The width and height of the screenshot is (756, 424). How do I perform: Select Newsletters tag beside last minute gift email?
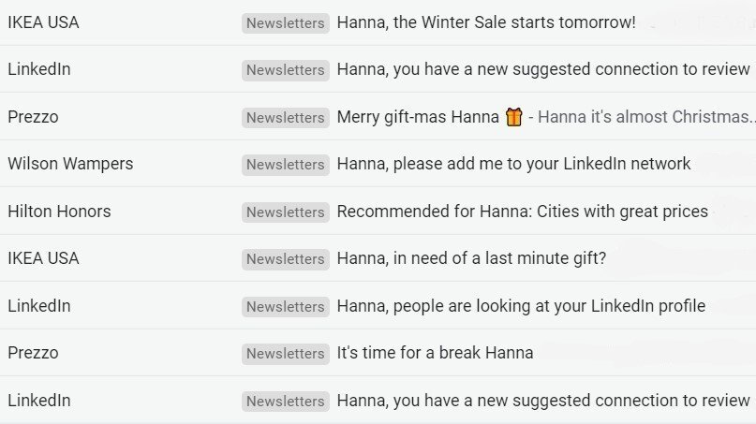click(285, 259)
